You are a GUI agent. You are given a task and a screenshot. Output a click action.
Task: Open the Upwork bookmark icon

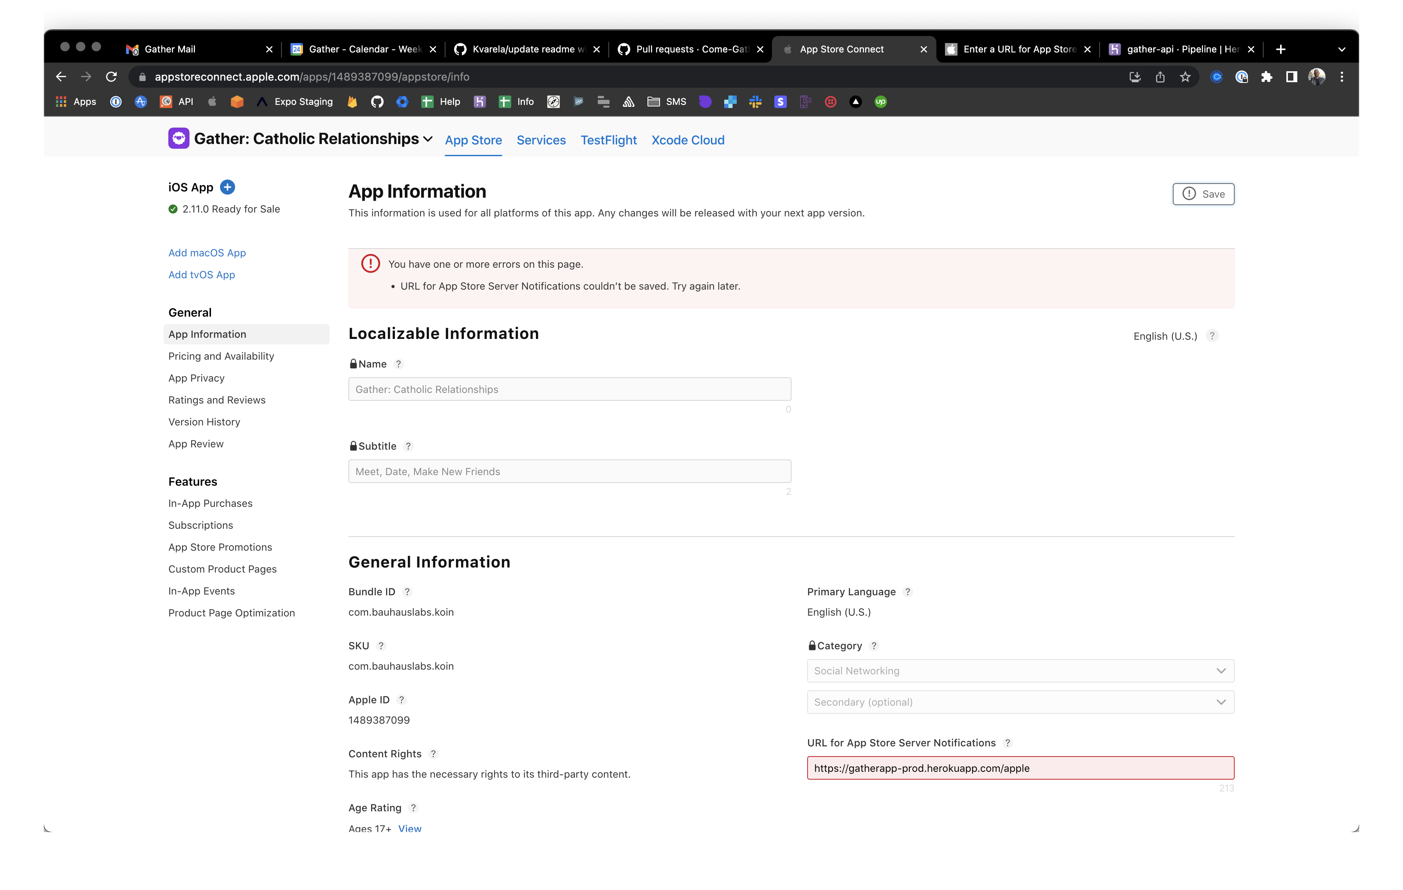click(880, 101)
